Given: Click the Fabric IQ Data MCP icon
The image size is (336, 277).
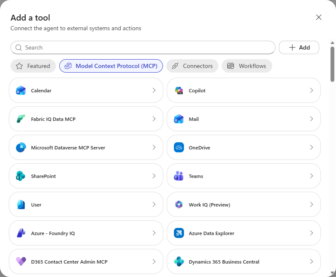Looking at the screenshot, I should (21, 119).
